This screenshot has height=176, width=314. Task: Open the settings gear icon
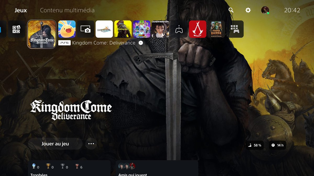tap(248, 10)
